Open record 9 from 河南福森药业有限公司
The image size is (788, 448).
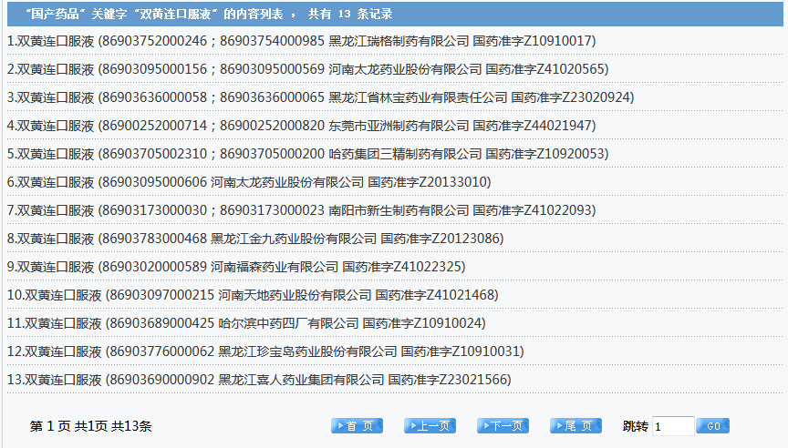tap(236, 267)
